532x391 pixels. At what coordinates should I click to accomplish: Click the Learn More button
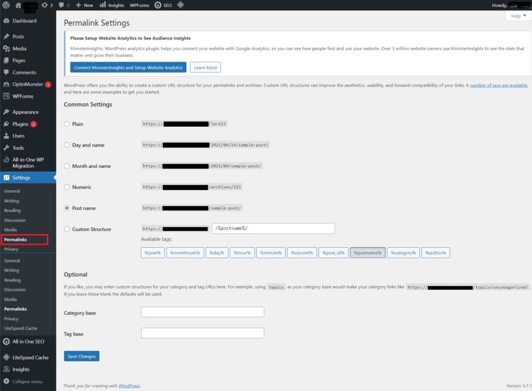[x=205, y=68]
